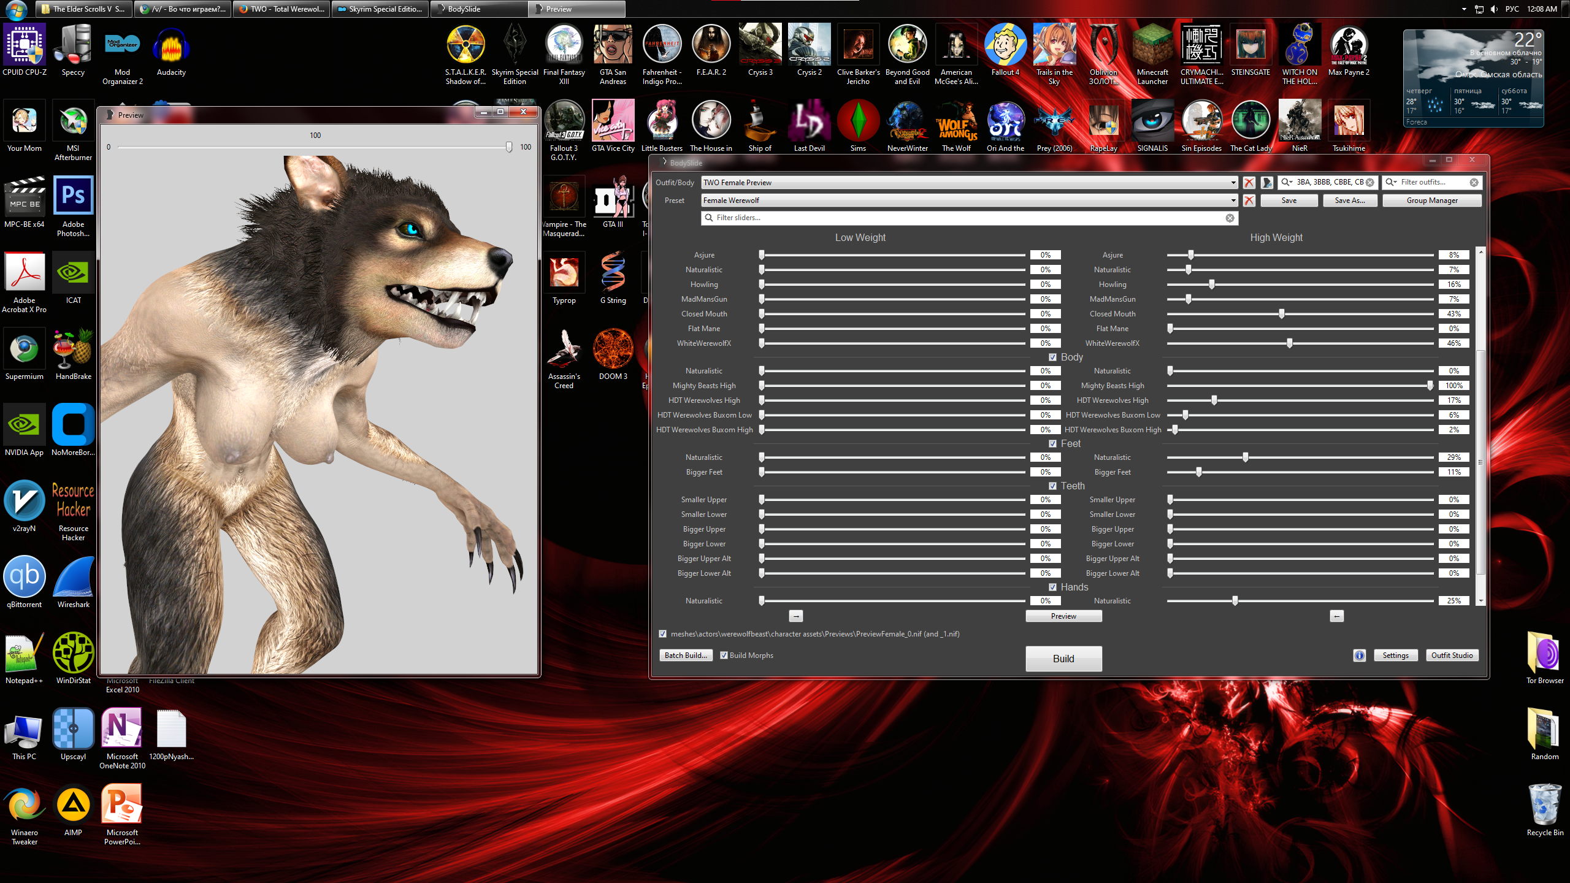Click the info icon beside Settings
The height and width of the screenshot is (883, 1570).
pyautogui.click(x=1360, y=656)
